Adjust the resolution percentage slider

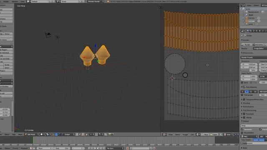coord(249,70)
